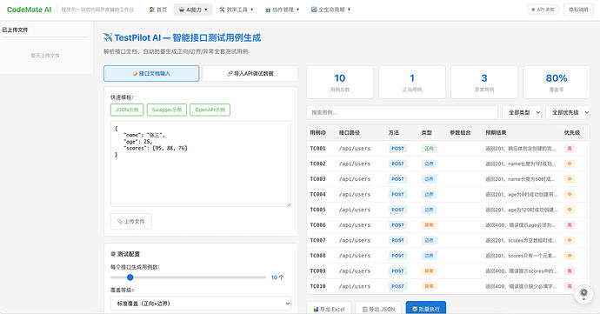Click the 80% 覆盖率 stat card
The height and width of the screenshot is (314, 600).
pyautogui.click(x=557, y=82)
